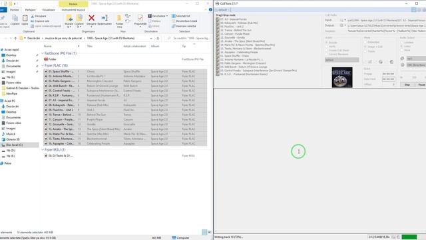Click Stop button in CUETools
The width and height of the screenshot is (426, 240).
407,85
